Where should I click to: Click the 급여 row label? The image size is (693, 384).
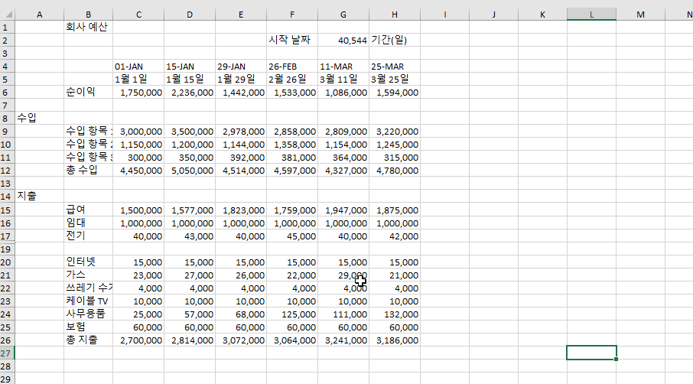[x=88, y=210]
